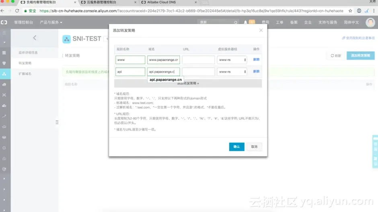Bookmark this page with the star icon
The image size is (378, 212).
(350, 11)
